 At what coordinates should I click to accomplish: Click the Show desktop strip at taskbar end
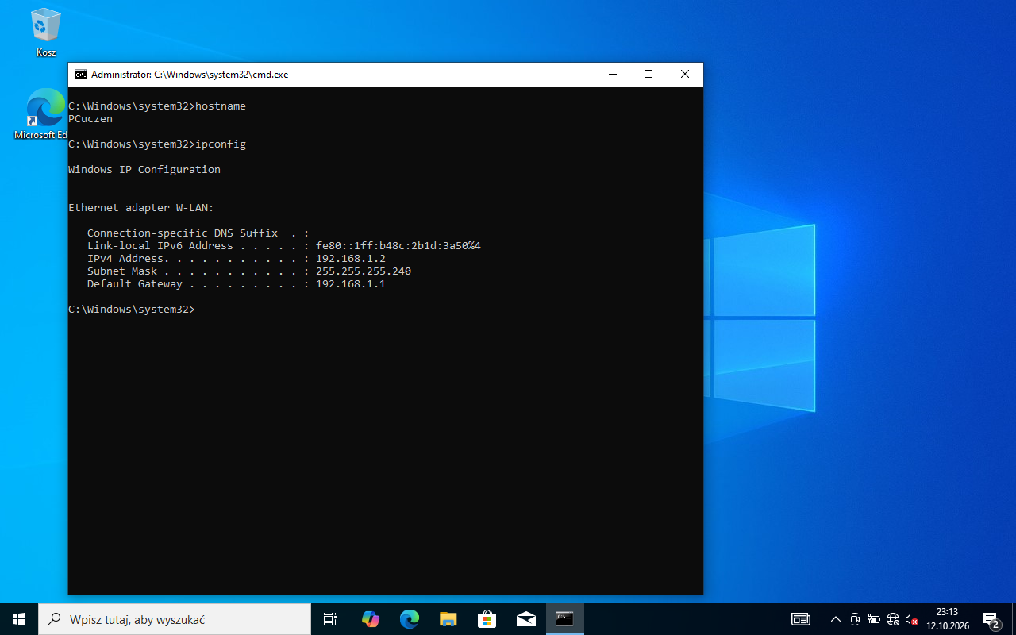coord(1014,619)
